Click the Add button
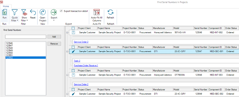The width and height of the screenshot is (239, 97). pos(54,37)
